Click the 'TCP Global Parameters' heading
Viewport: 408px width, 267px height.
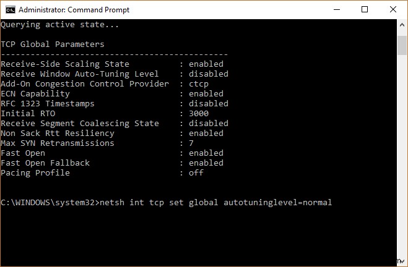click(53, 44)
